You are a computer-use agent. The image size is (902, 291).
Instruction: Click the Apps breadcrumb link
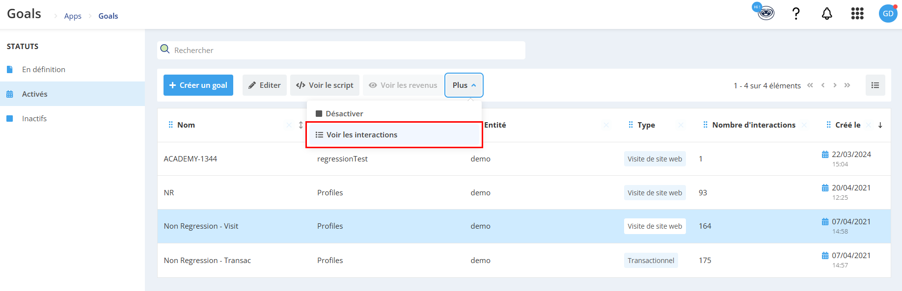(73, 16)
